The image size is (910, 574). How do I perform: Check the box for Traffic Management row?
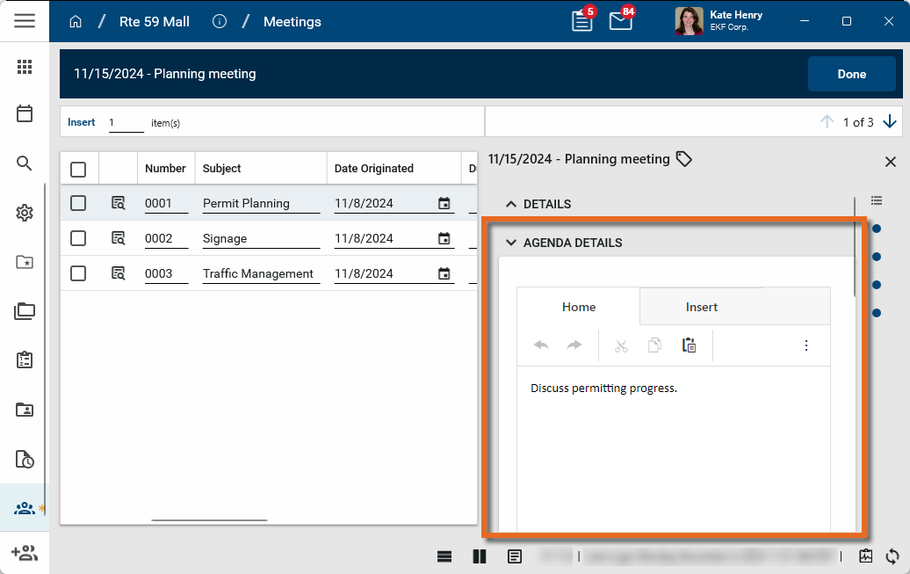(x=78, y=273)
